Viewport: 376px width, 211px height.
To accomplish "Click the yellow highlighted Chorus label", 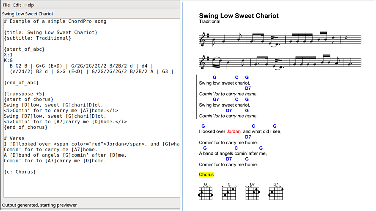I will tap(206, 175).
